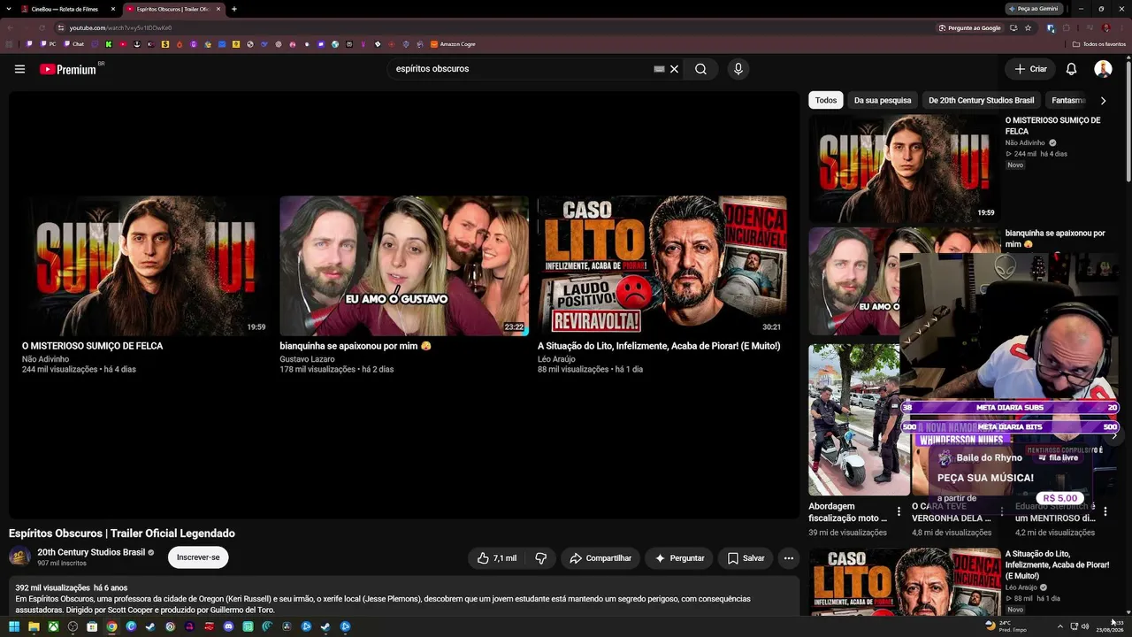
Task: Open the taskbar weather widget
Action: [1005, 626]
